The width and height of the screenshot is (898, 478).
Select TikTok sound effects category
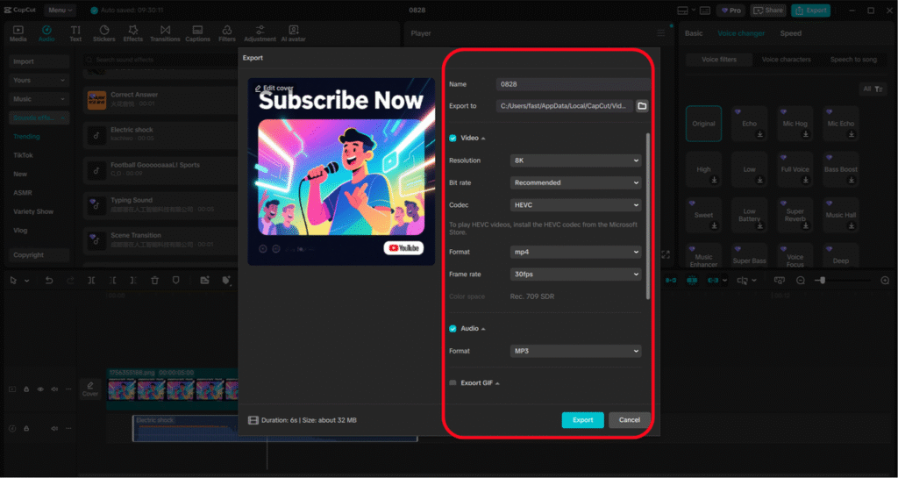click(24, 155)
